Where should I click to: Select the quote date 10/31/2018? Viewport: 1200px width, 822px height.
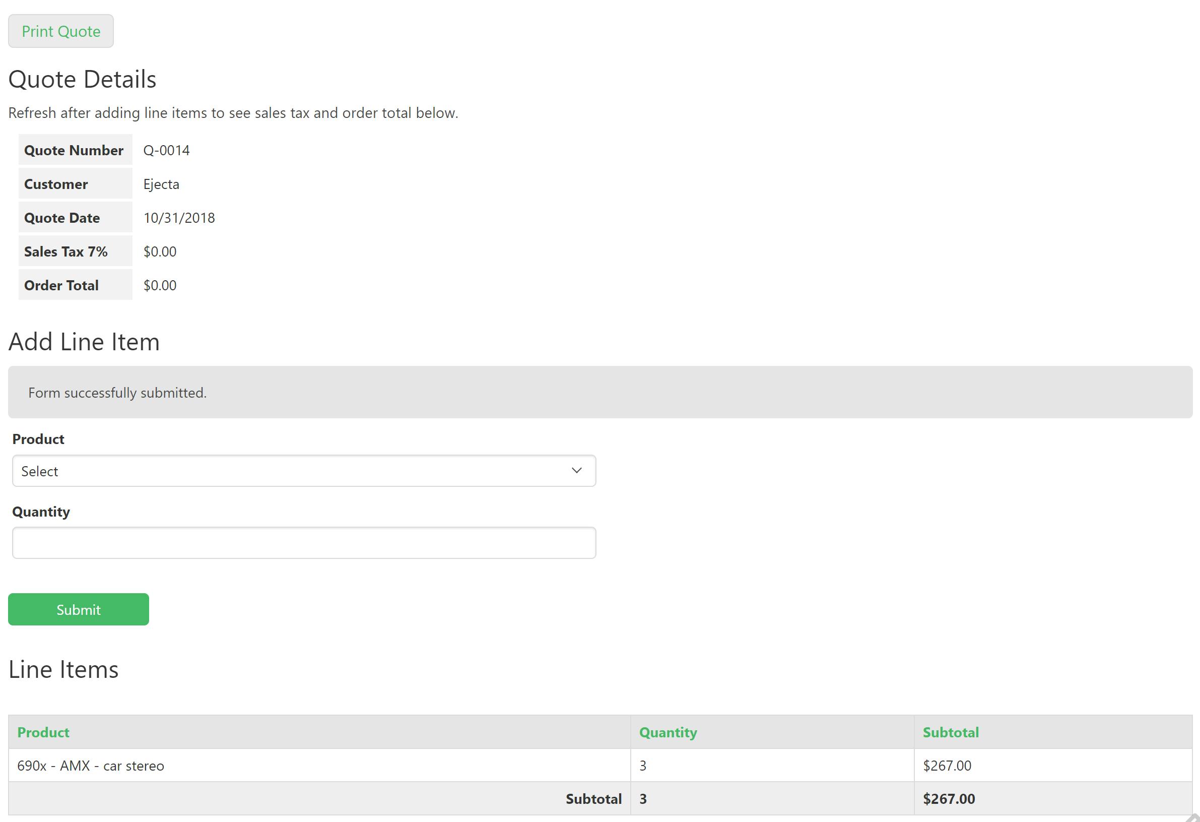[x=179, y=218]
